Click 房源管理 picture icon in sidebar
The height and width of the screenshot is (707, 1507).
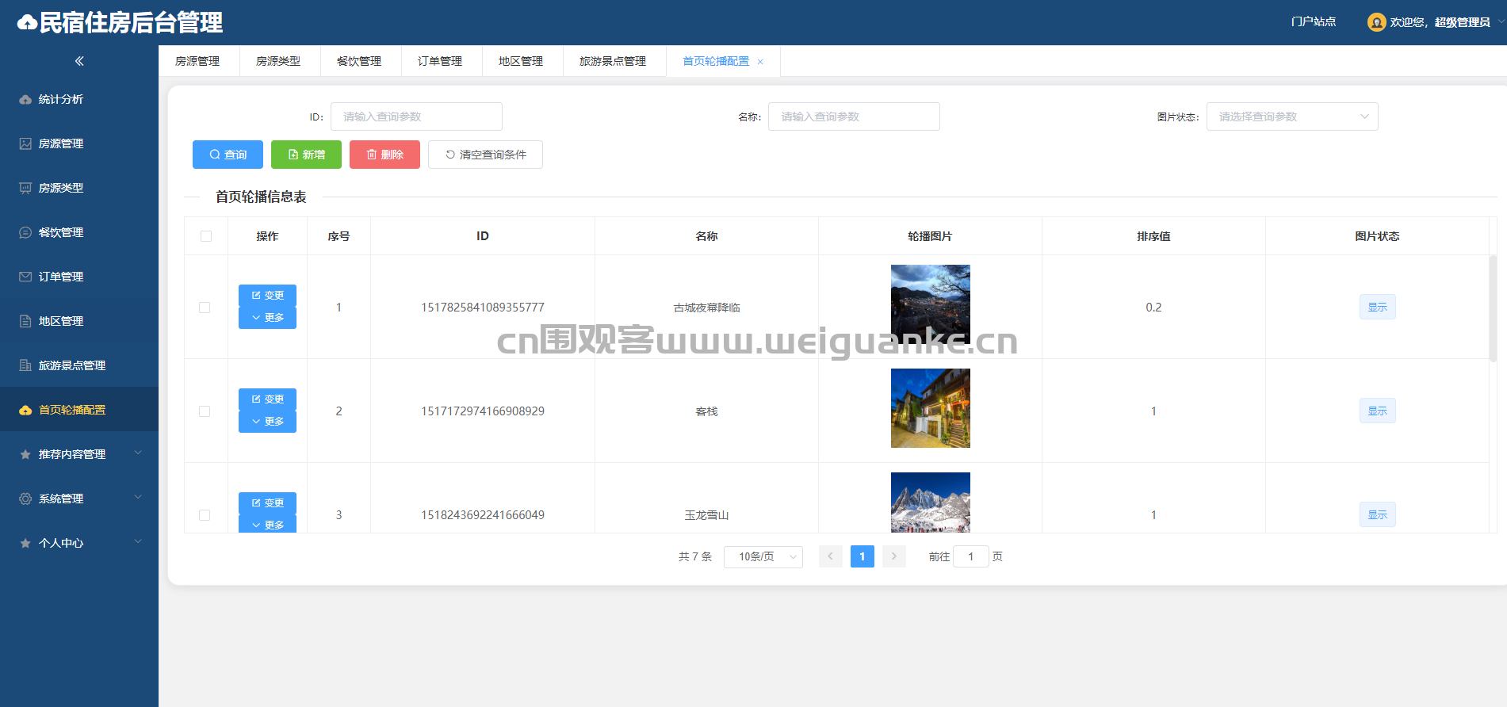click(25, 144)
